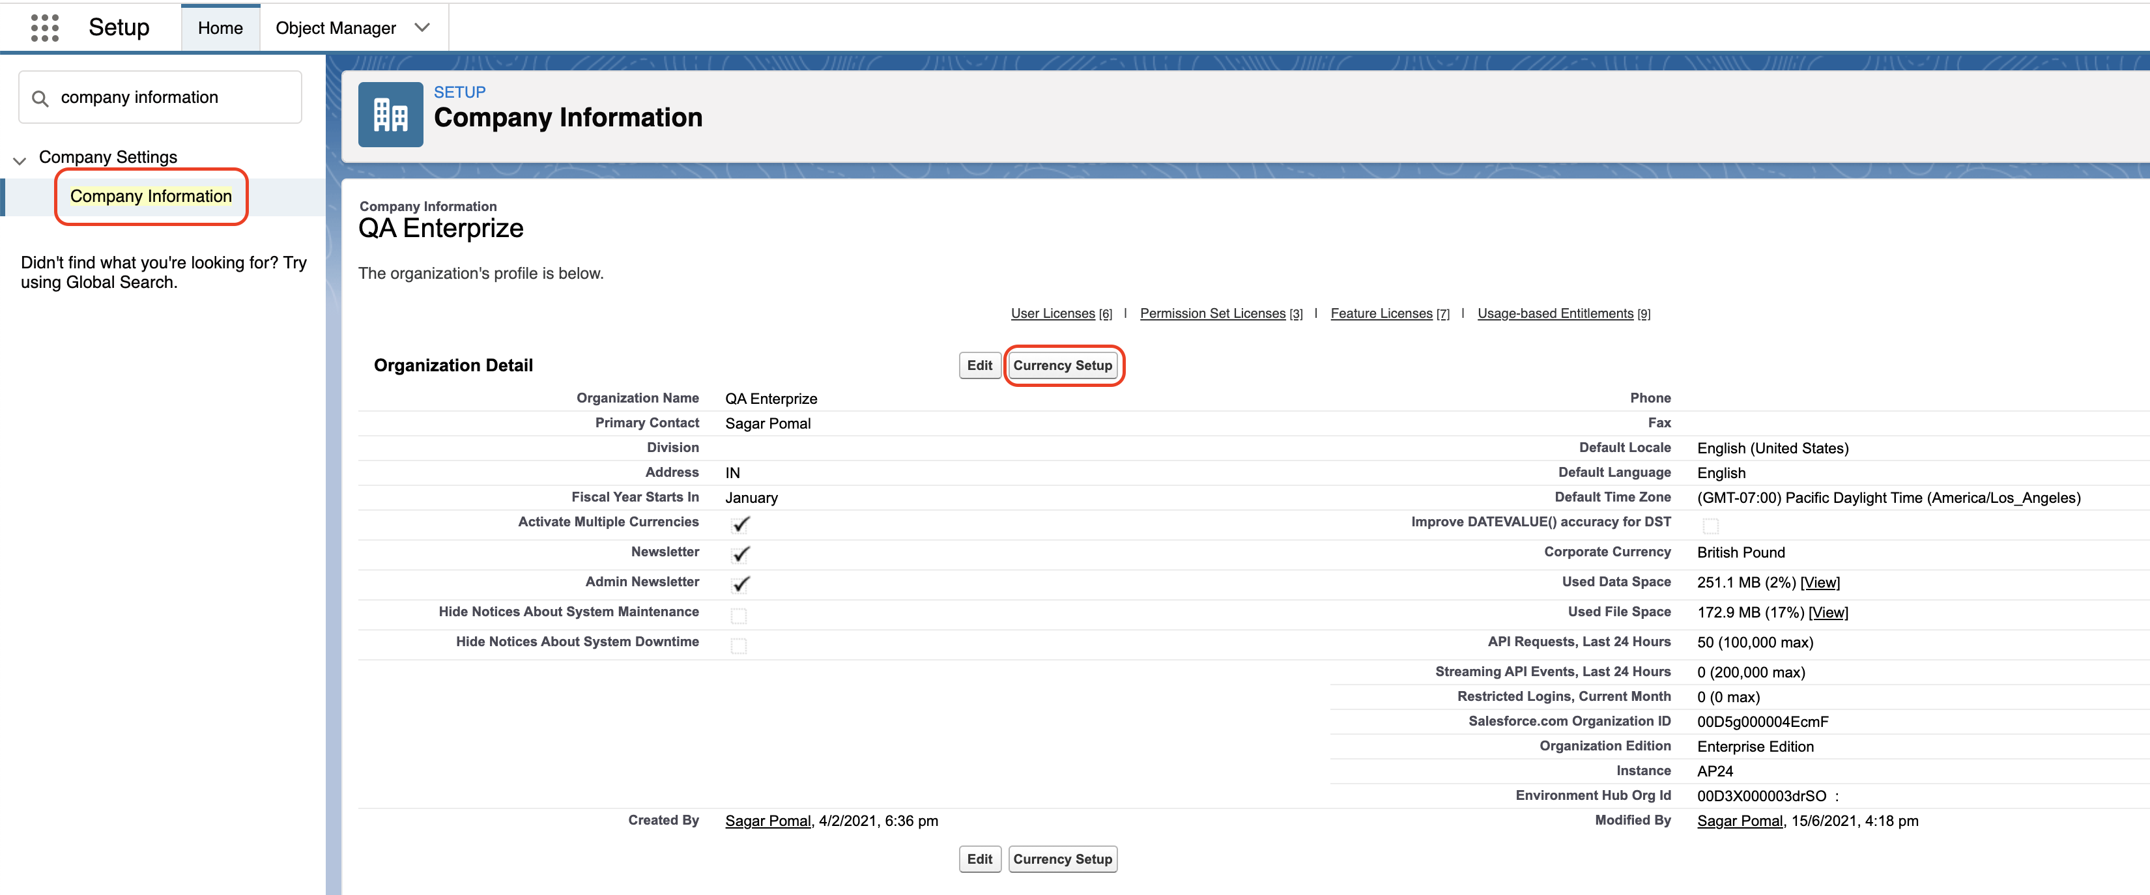The width and height of the screenshot is (2150, 895).
Task: Click View link next to Used Data Space
Action: [x=1820, y=583]
